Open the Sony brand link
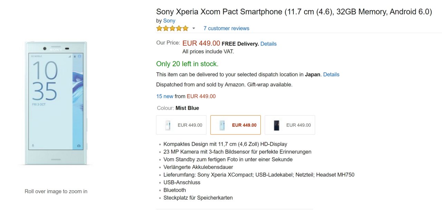This screenshot has height=210, width=442. click(169, 21)
